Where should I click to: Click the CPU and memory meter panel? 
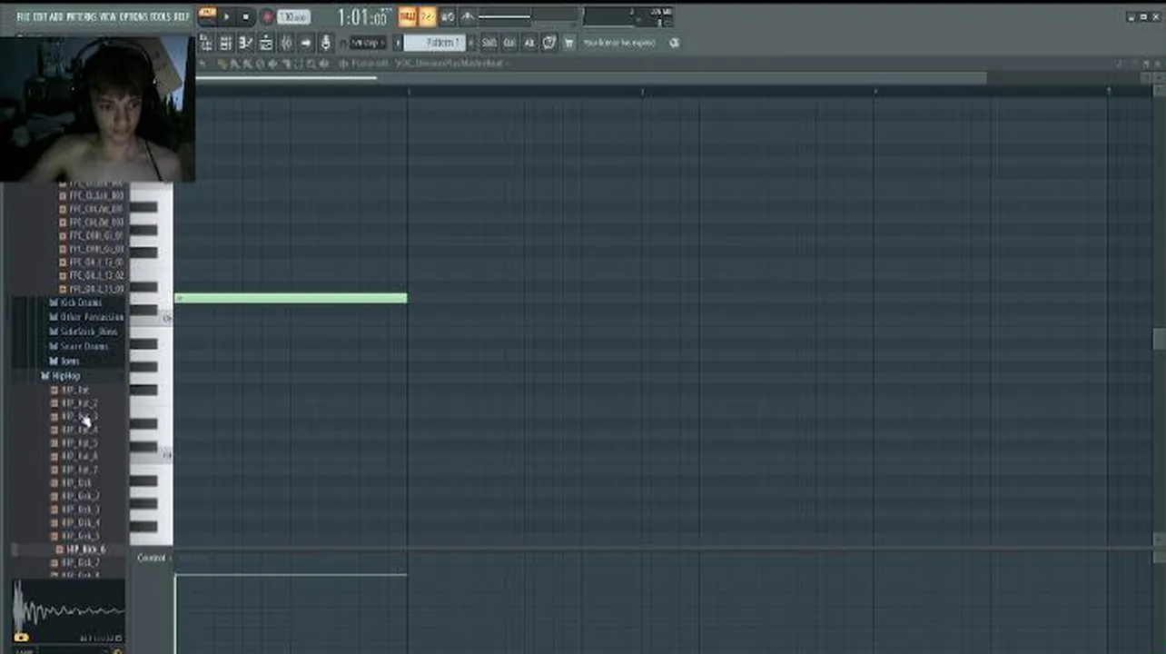(x=628, y=15)
